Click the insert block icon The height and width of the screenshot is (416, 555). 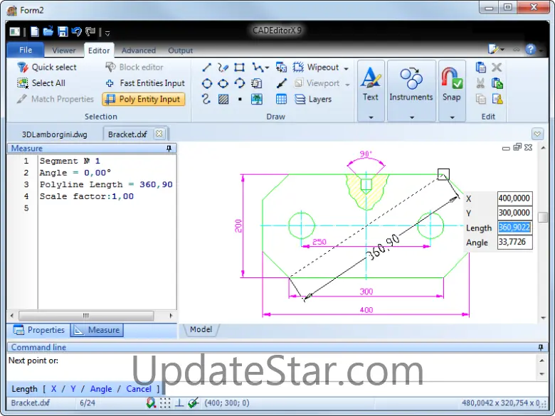click(x=257, y=83)
